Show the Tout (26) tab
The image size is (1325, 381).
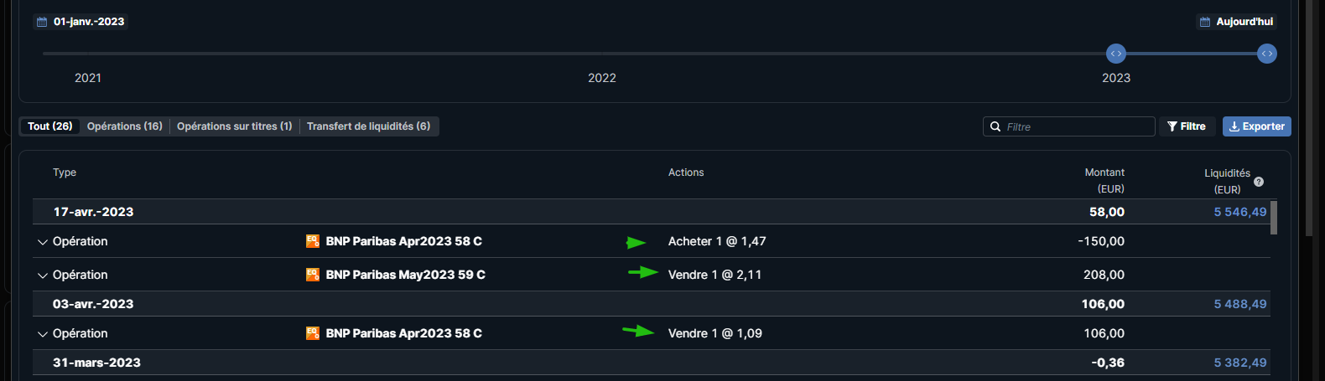(x=50, y=126)
